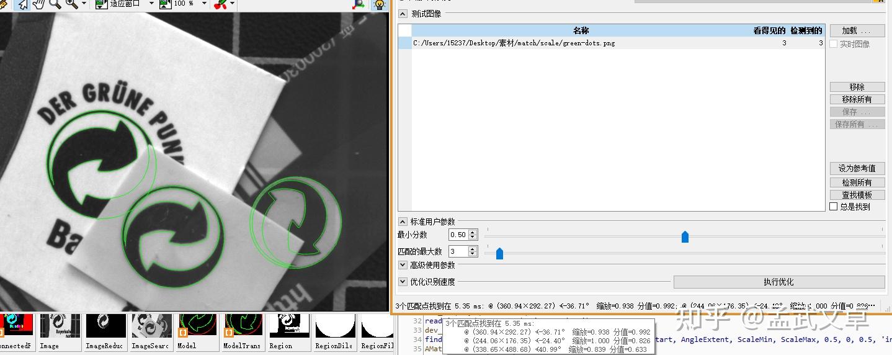Click the 匹配的最大数 value field

[458, 251]
